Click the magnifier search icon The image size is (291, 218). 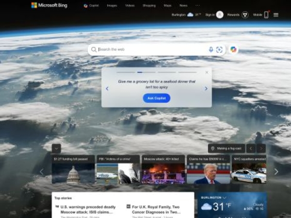pyautogui.click(x=94, y=49)
